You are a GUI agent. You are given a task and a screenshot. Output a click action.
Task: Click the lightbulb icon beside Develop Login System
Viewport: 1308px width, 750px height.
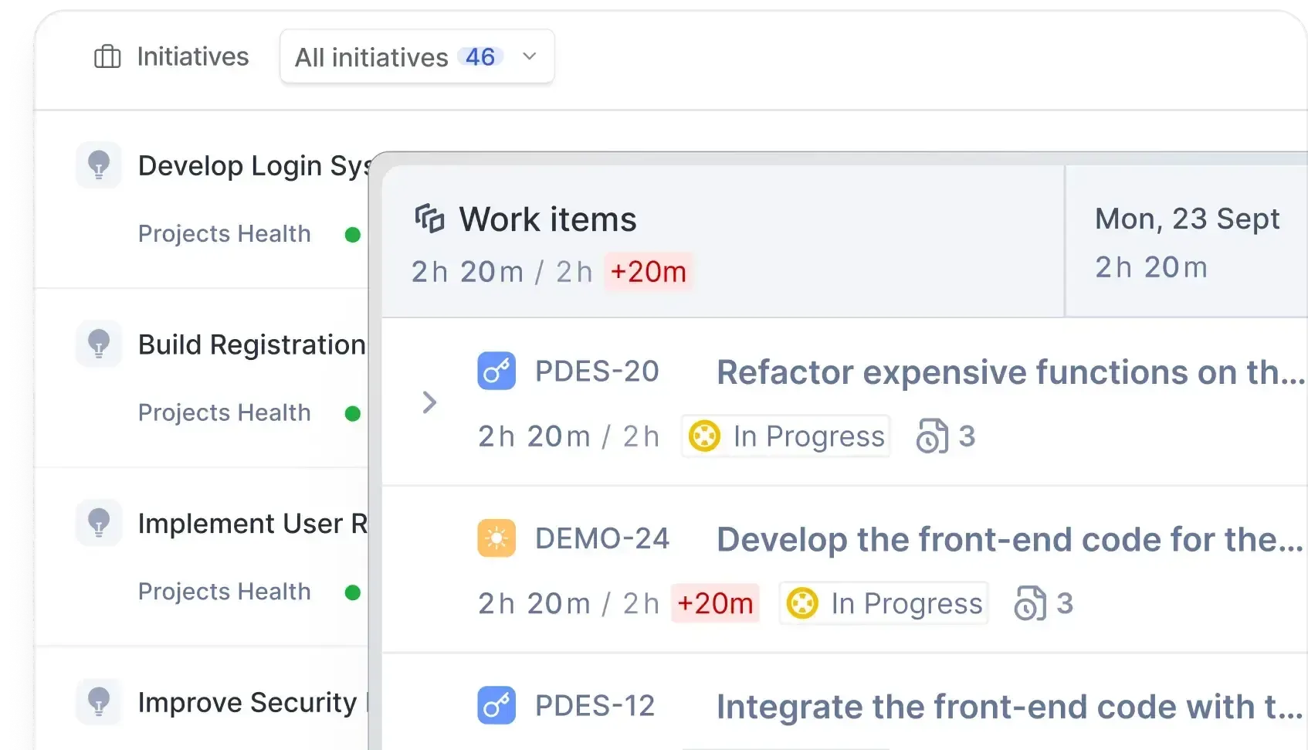pos(98,165)
